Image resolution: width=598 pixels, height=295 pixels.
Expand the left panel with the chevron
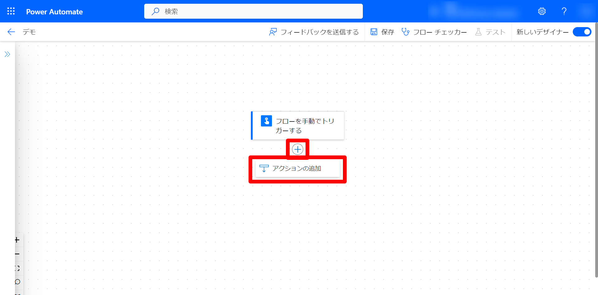pyautogui.click(x=7, y=54)
